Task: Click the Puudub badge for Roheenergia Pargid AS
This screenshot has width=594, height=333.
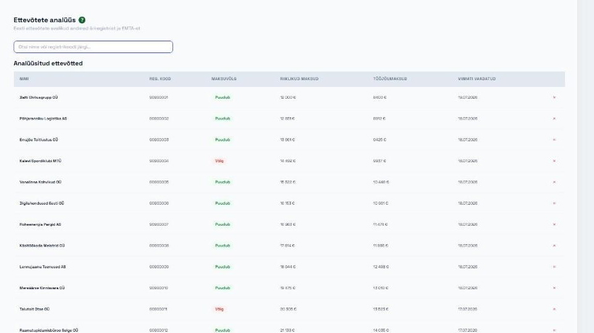Action: [223, 224]
